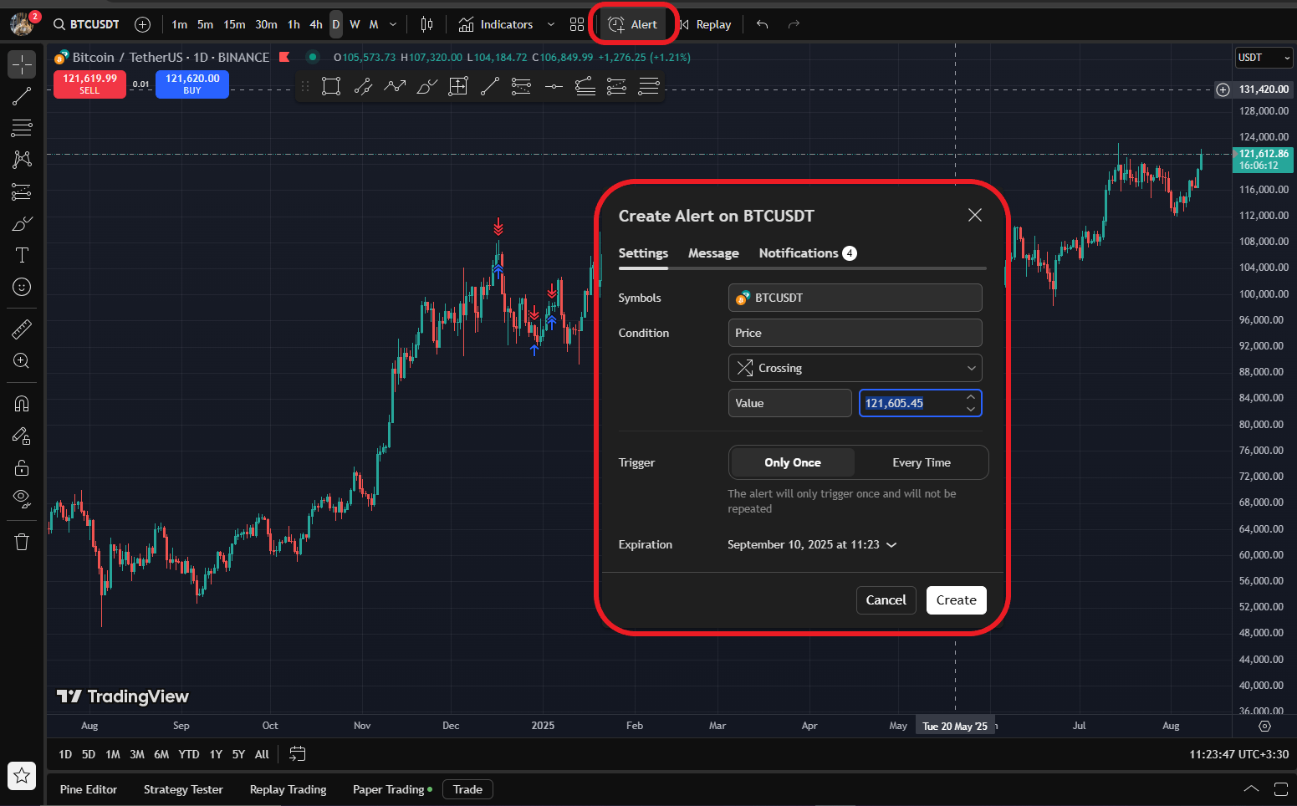Select the zoom in tool
This screenshot has width=1297, height=806.
(x=22, y=360)
